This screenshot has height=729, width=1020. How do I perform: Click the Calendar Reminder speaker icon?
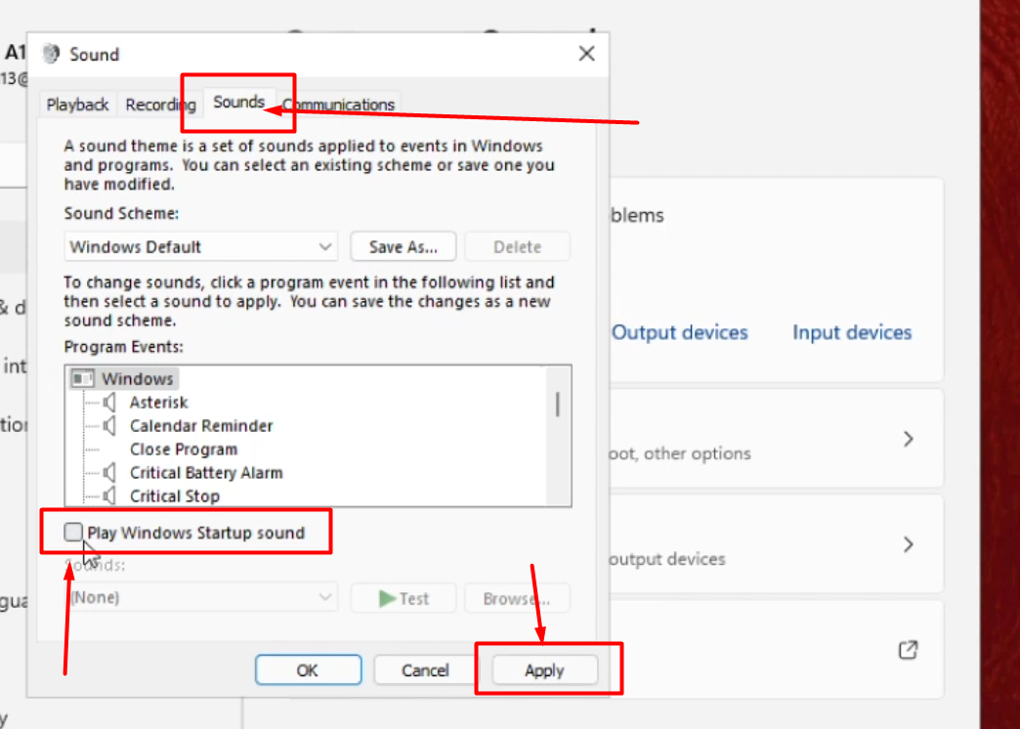coord(109,426)
